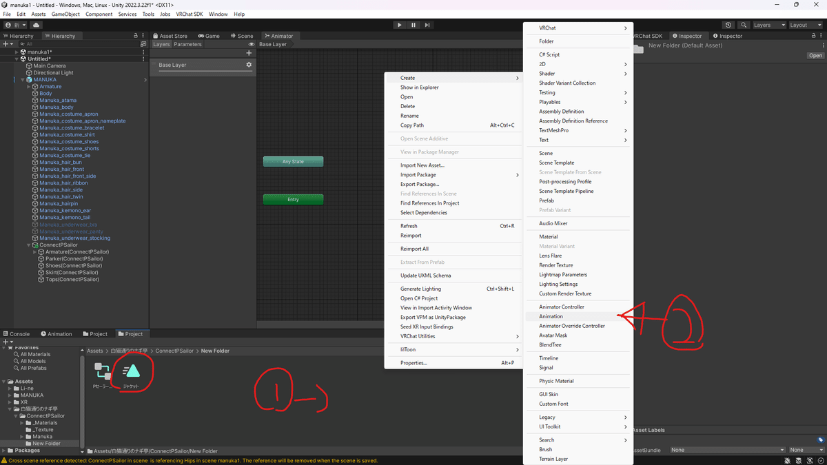Collapse the ConnectPSailor hierarchy object
Viewport: 827px width, 465px height.
(x=29, y=245)
